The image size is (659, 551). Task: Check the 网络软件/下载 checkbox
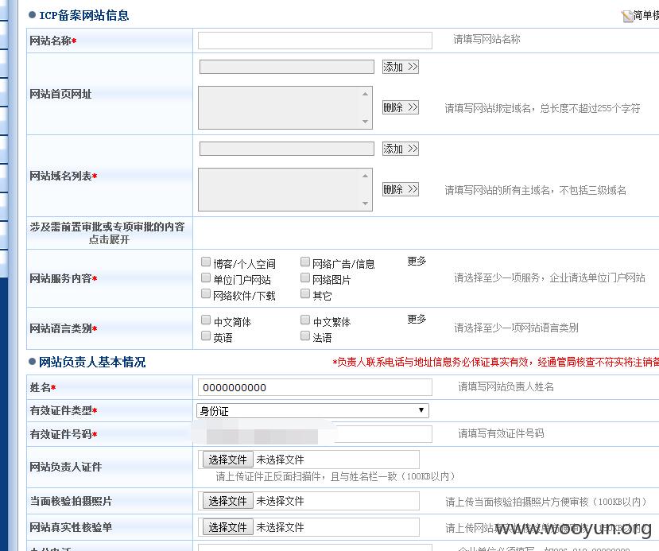[206, 293]
